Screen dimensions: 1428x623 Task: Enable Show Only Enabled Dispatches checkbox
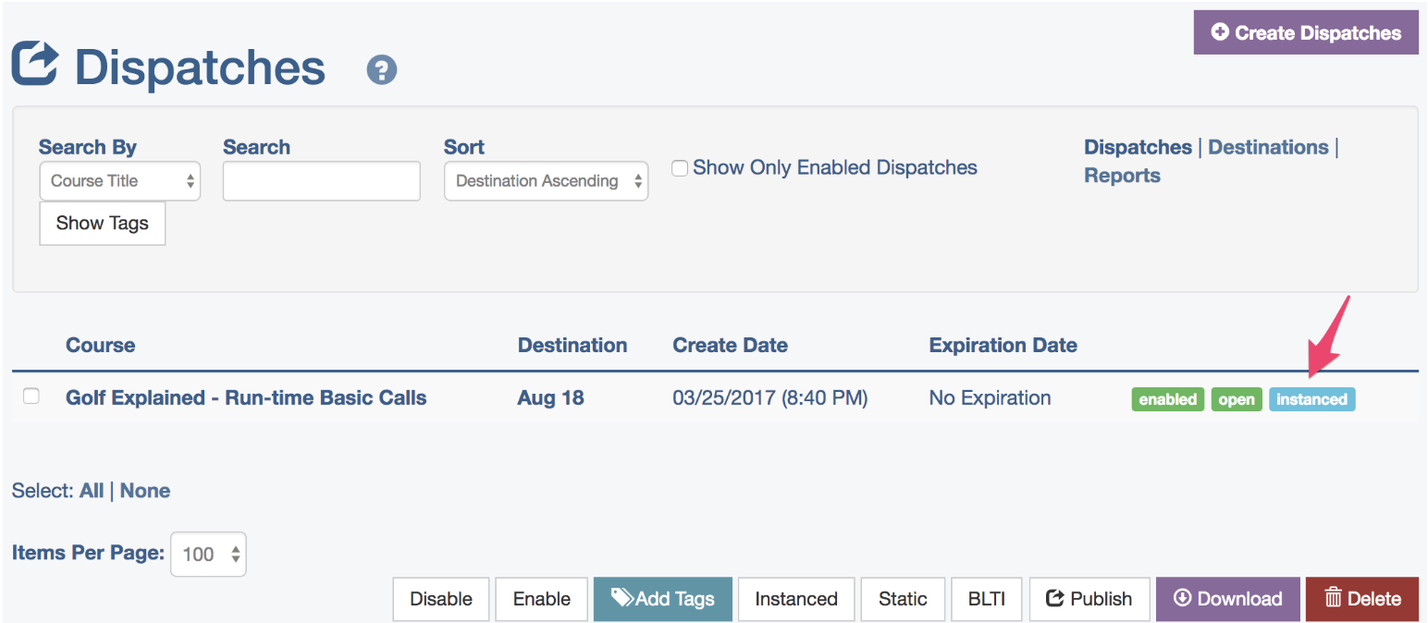(680, 168)
